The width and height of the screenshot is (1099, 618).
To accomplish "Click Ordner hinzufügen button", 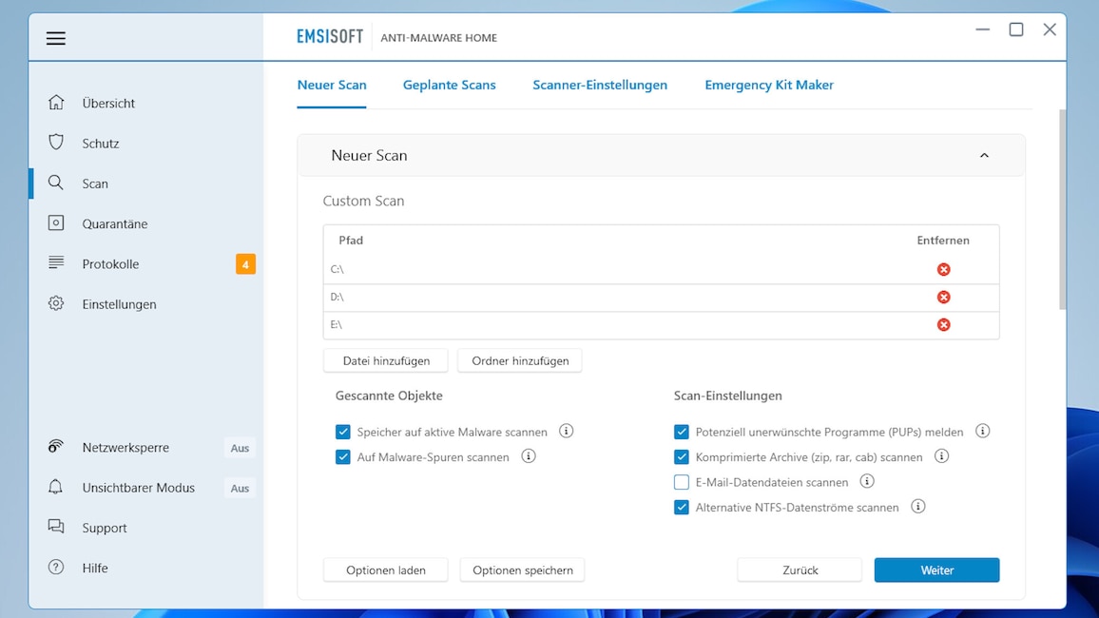I will [x=520, y=361].
